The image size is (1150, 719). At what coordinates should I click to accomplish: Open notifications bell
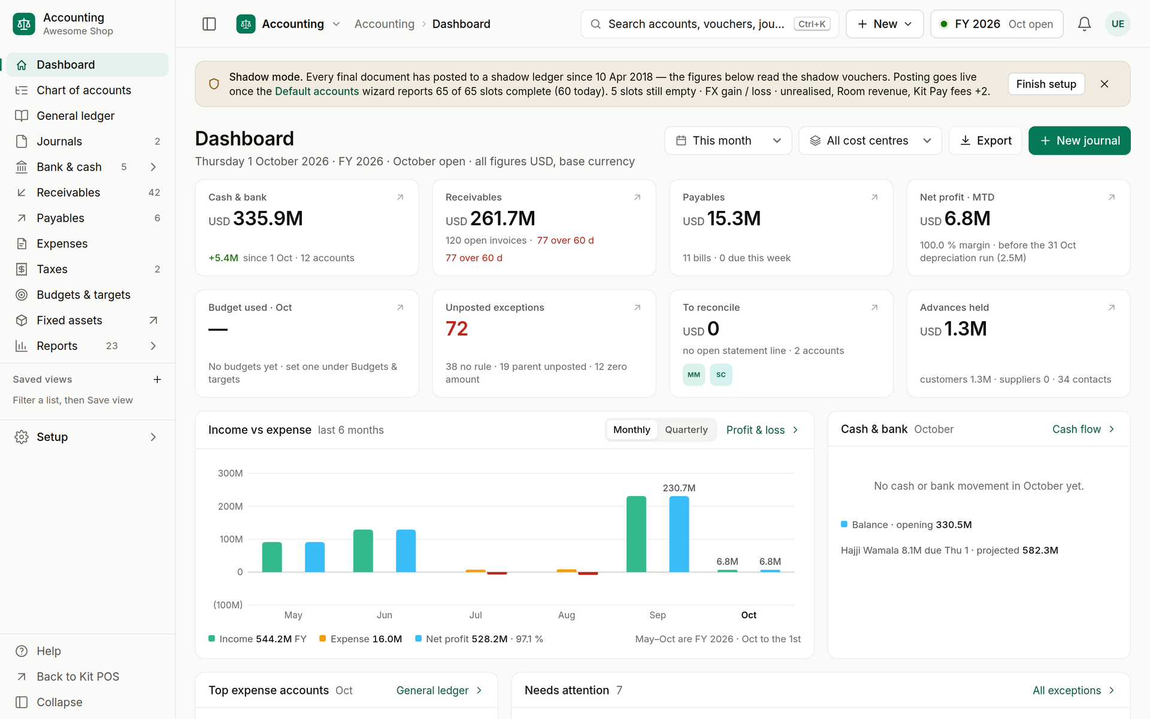click(1084, 24)
